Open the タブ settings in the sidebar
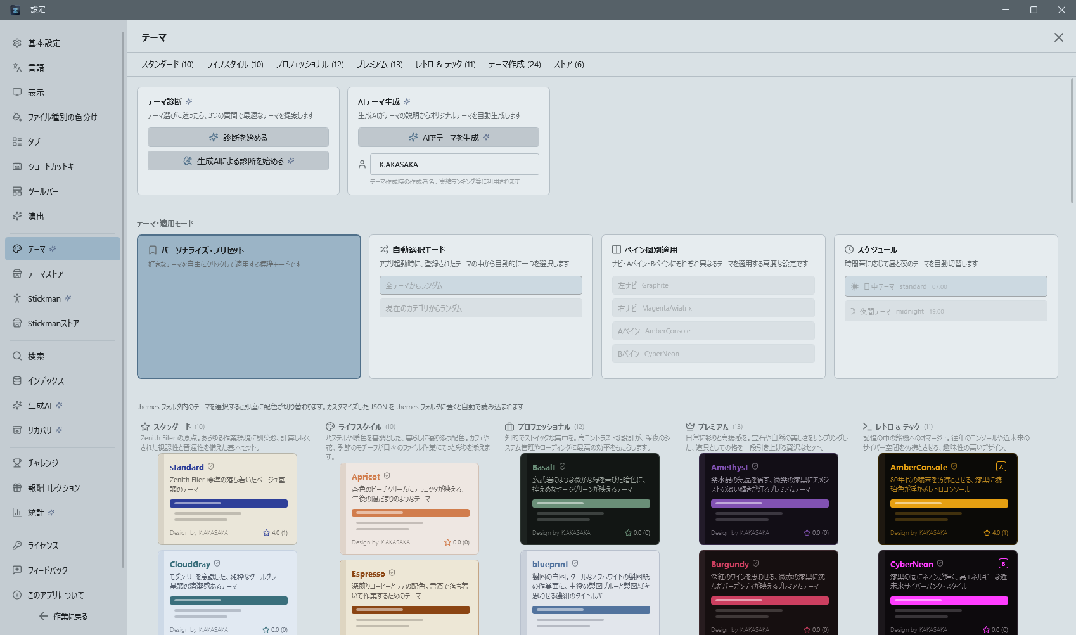The width and height of the screenshot is (1076, 635). pyautogui.click(x=62, y=142)
